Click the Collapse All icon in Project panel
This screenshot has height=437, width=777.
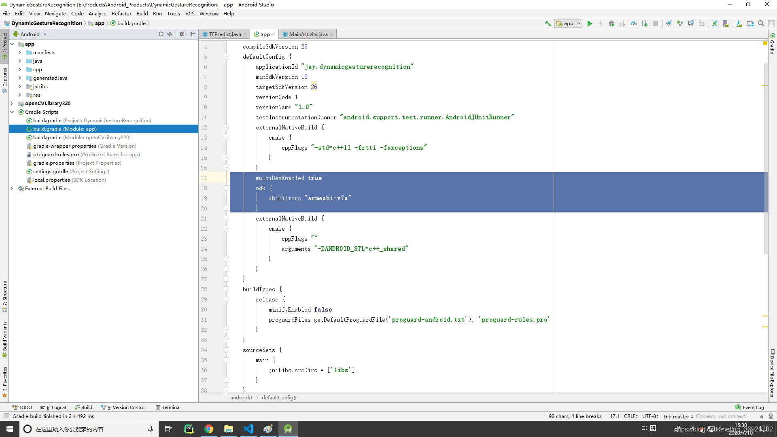pyautogui.click(x=170, y=34)
